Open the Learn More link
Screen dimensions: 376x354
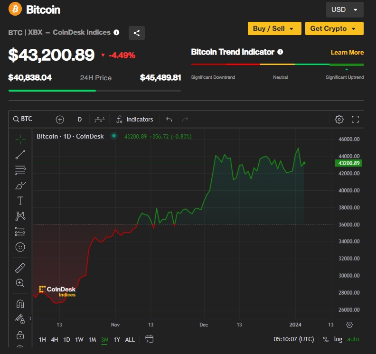click(x=347, y=52)
